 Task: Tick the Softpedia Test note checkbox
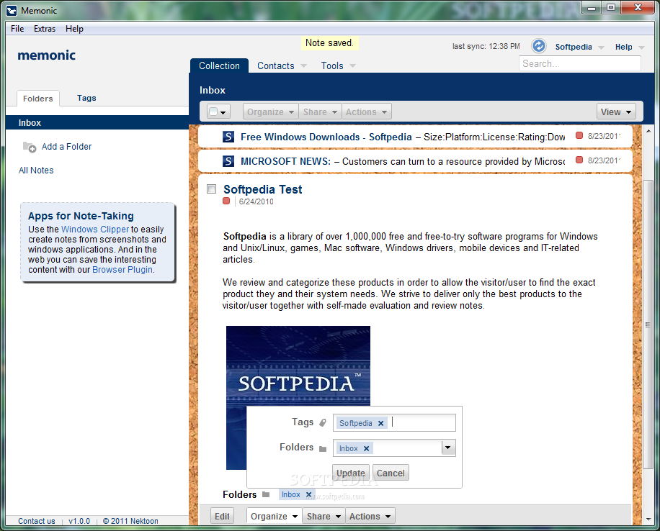[x=211, y=189]
